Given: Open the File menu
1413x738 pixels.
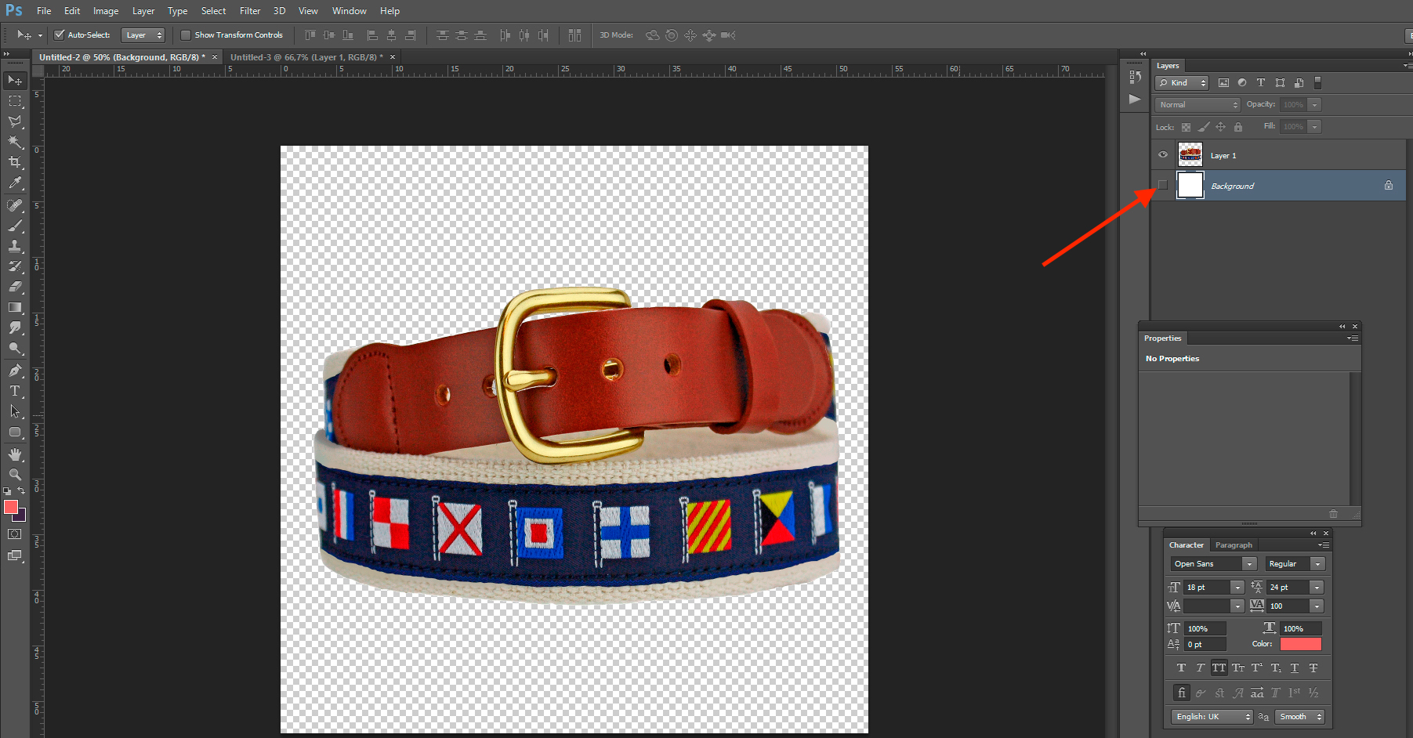Looking at the screenshot, I should (44, 11).
